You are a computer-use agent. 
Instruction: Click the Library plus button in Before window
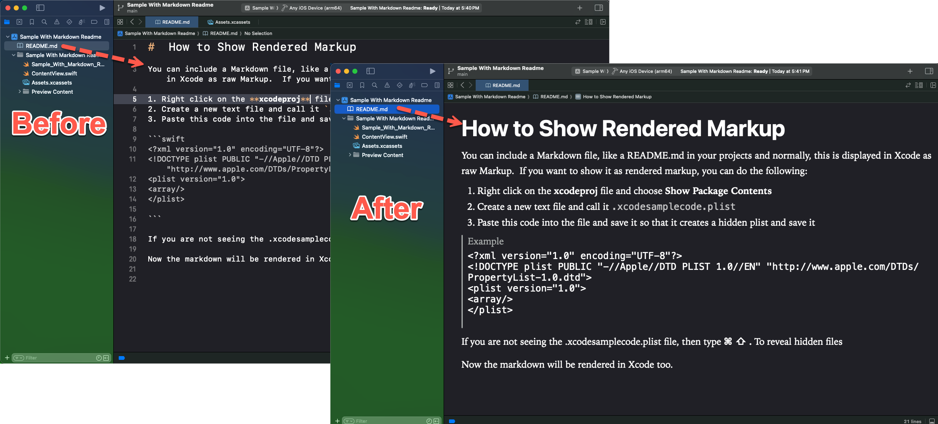579,8
